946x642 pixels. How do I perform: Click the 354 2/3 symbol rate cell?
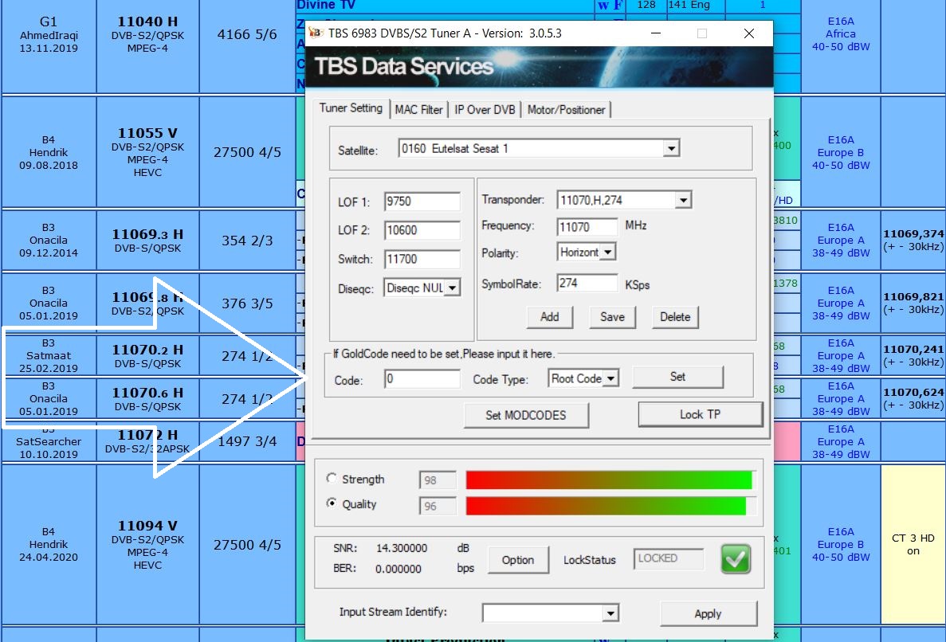coord(247,241)
